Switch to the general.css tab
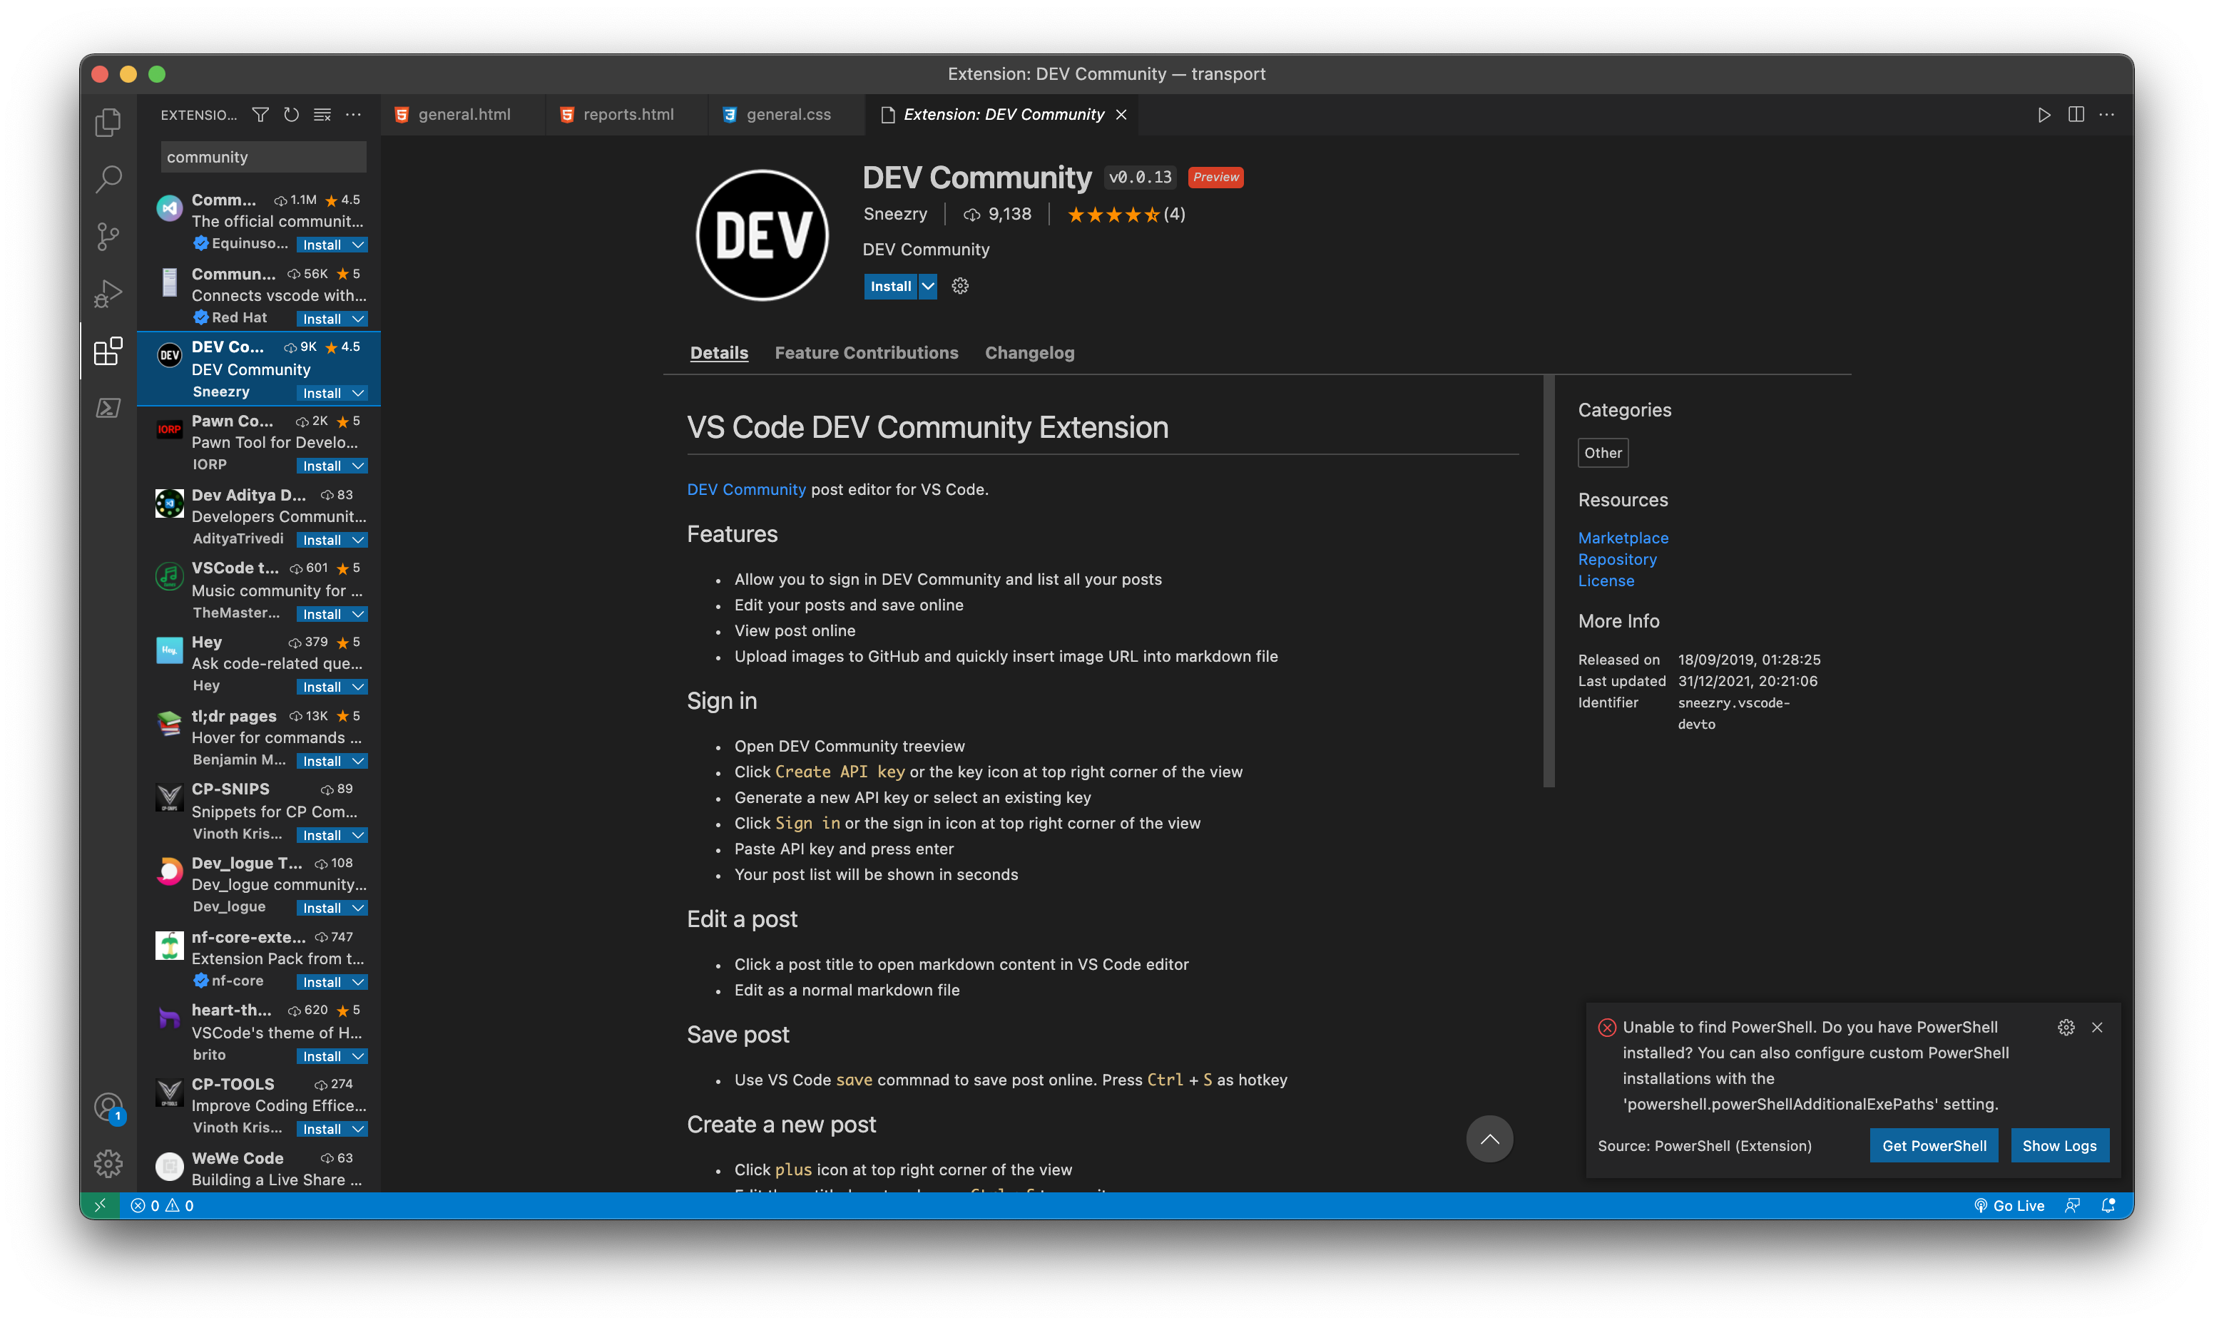This screenshot has width=2214, height=1325. coord(787,114)
